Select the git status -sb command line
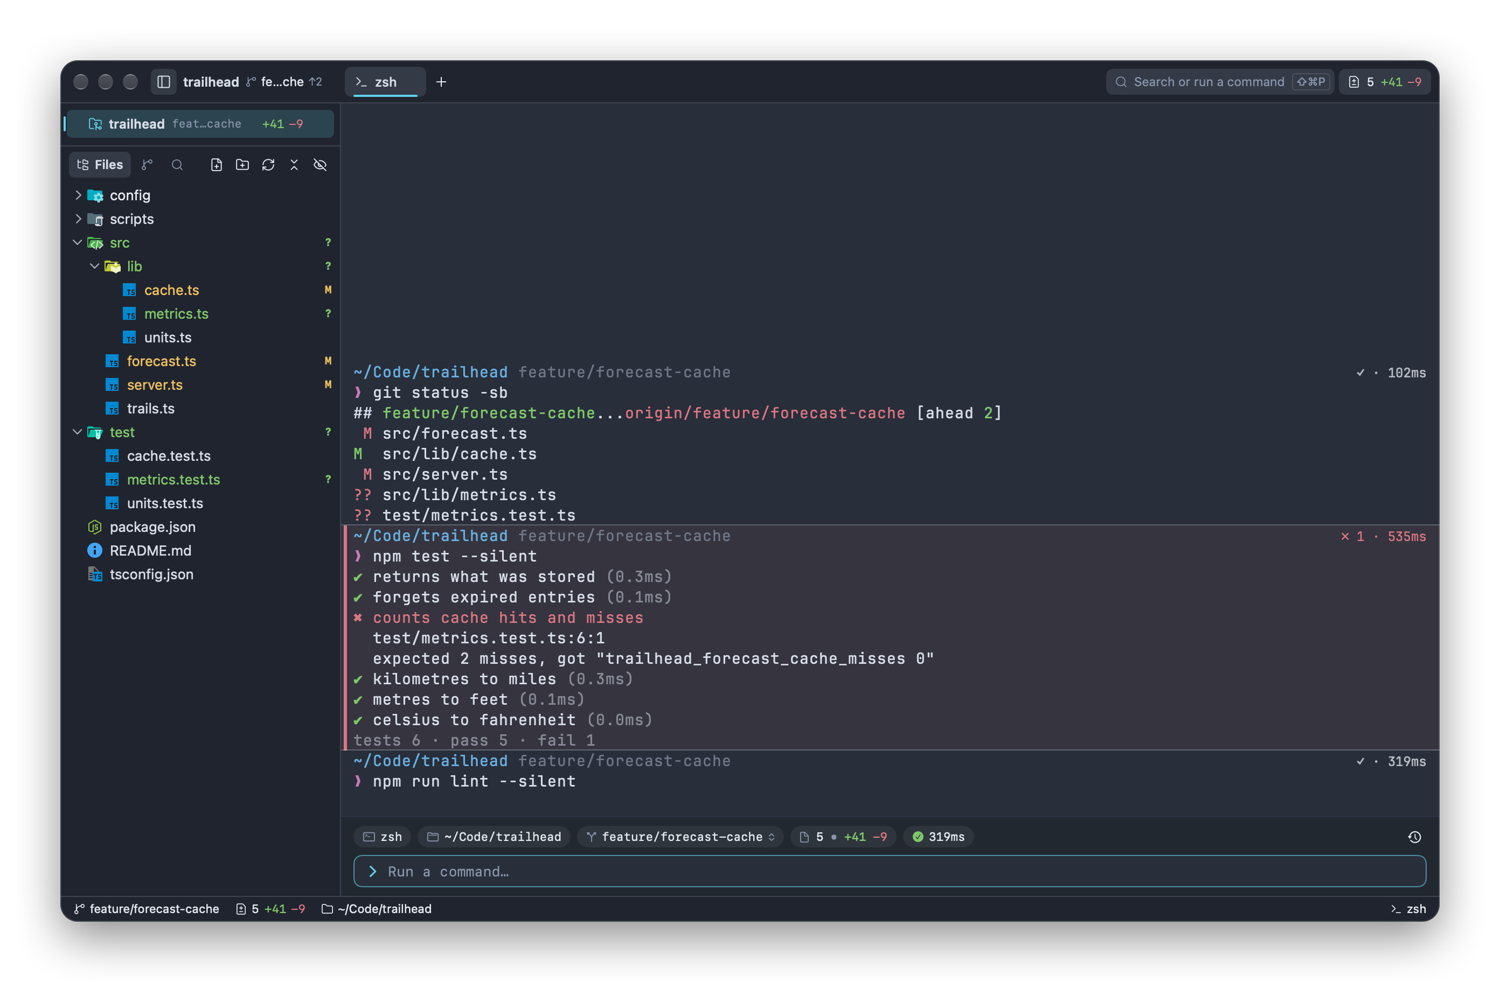 pos(440,393)
